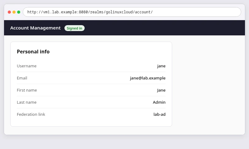Select the federation link value lab-ad

point(159,115)
